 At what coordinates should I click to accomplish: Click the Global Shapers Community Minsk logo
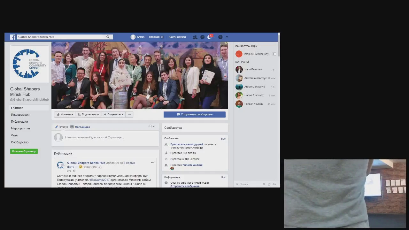29,64
